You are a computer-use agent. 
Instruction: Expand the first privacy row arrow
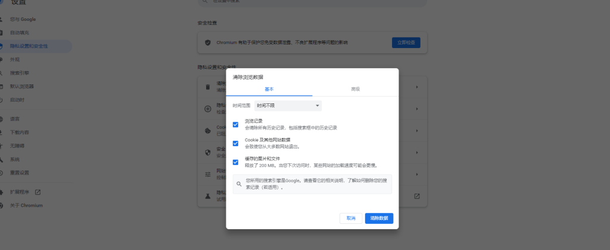(x=417, y=87)
